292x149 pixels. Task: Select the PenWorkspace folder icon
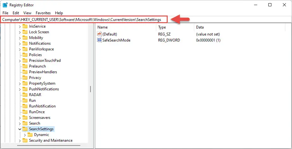(25, 49)
